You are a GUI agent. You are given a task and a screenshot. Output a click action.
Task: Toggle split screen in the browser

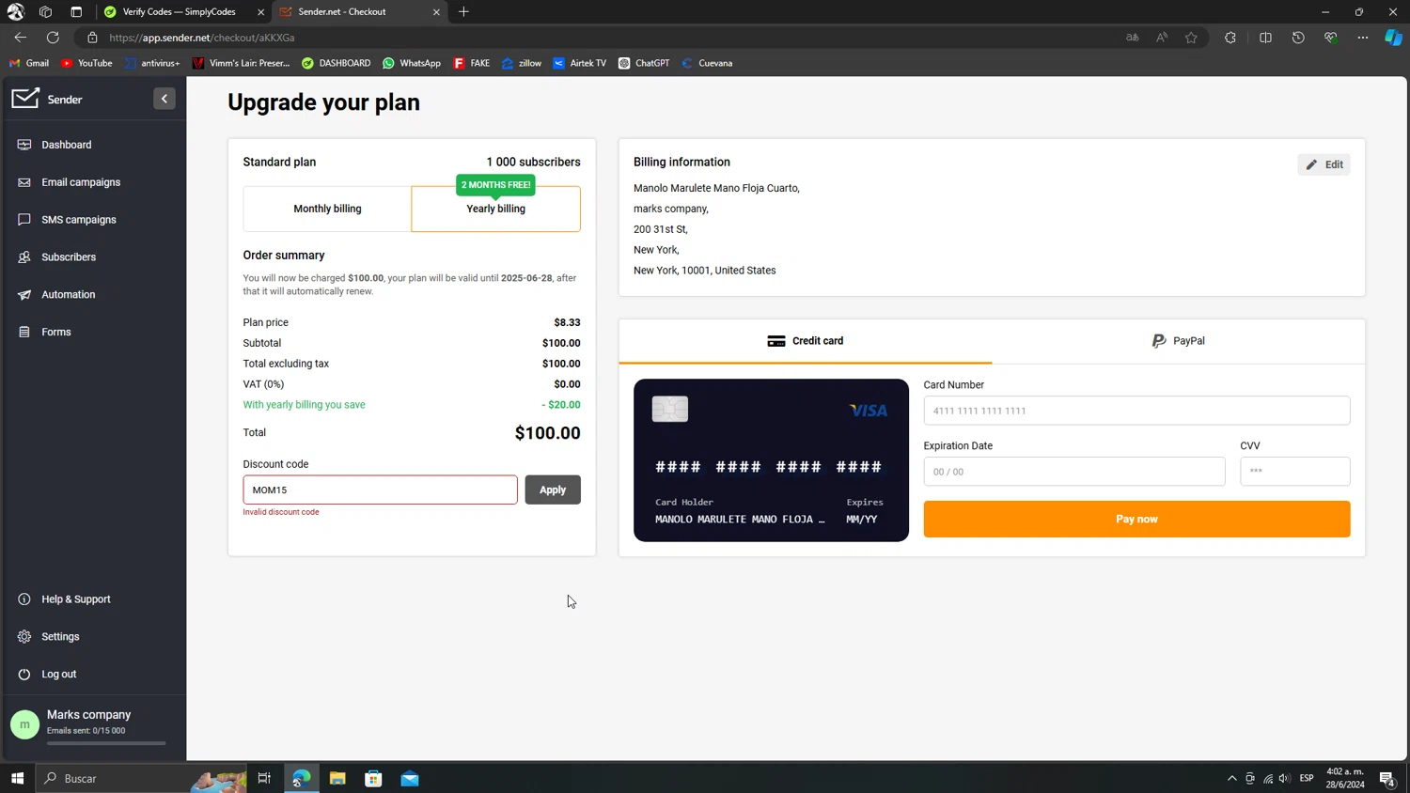pyautogui.click(x=1265, y=38)
